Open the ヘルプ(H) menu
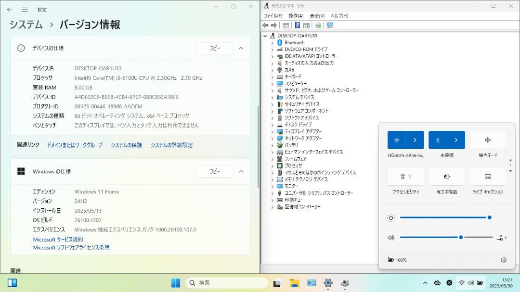520x292 pixels. coord(339,15)
